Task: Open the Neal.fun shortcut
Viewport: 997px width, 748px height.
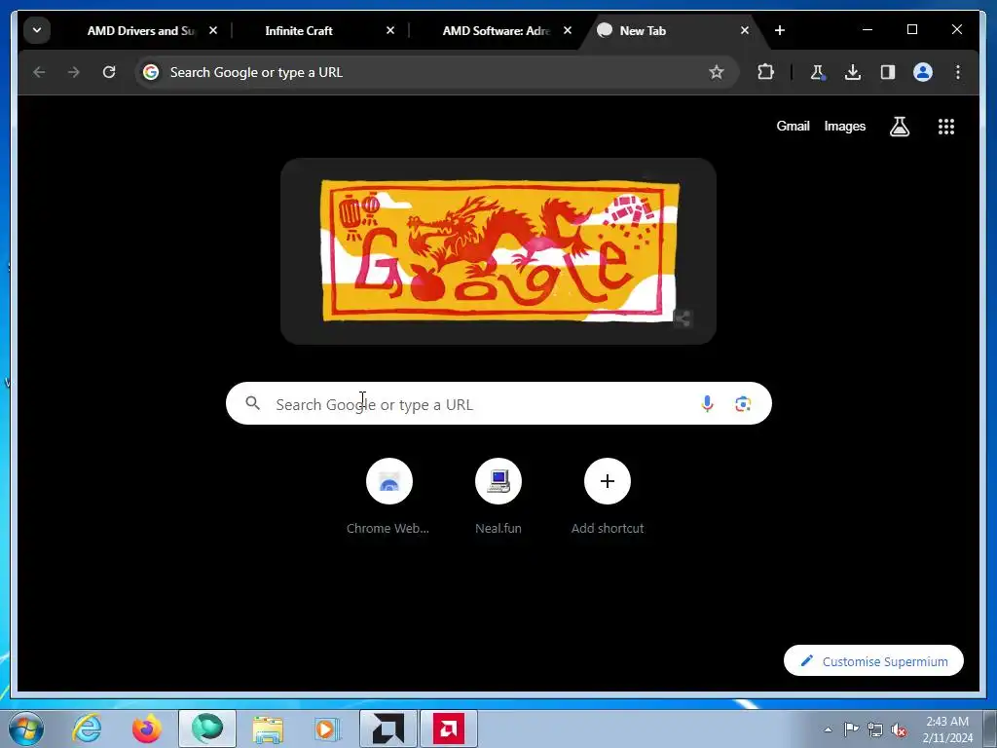Action: [498, 497]
